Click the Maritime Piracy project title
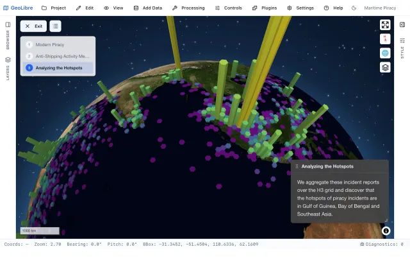 coord(380,8)
